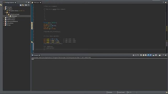Screen dimensions: 168x94
Task: Click Smart Insert status bar entry
Action: tap(121, 92)
